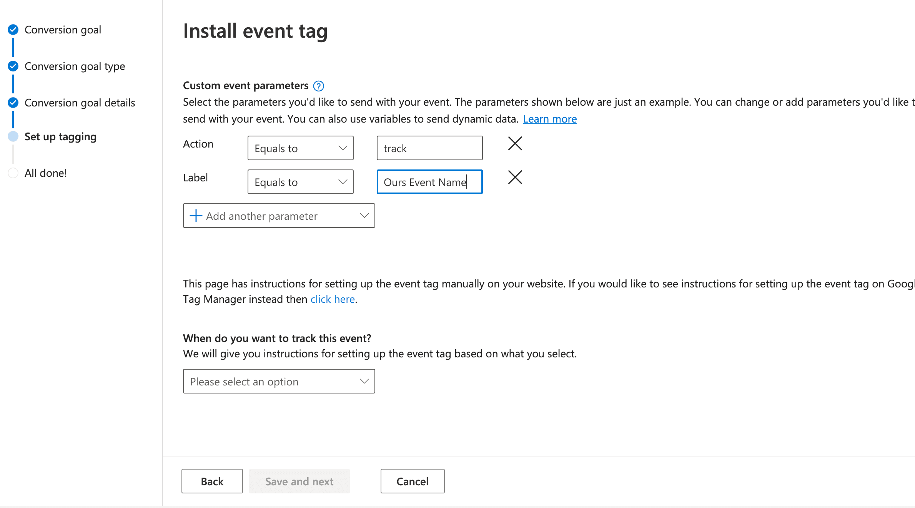The height and width of the screenshot is (508, 915).
Task: Open the Learn more link
Action: coord(550,119)
